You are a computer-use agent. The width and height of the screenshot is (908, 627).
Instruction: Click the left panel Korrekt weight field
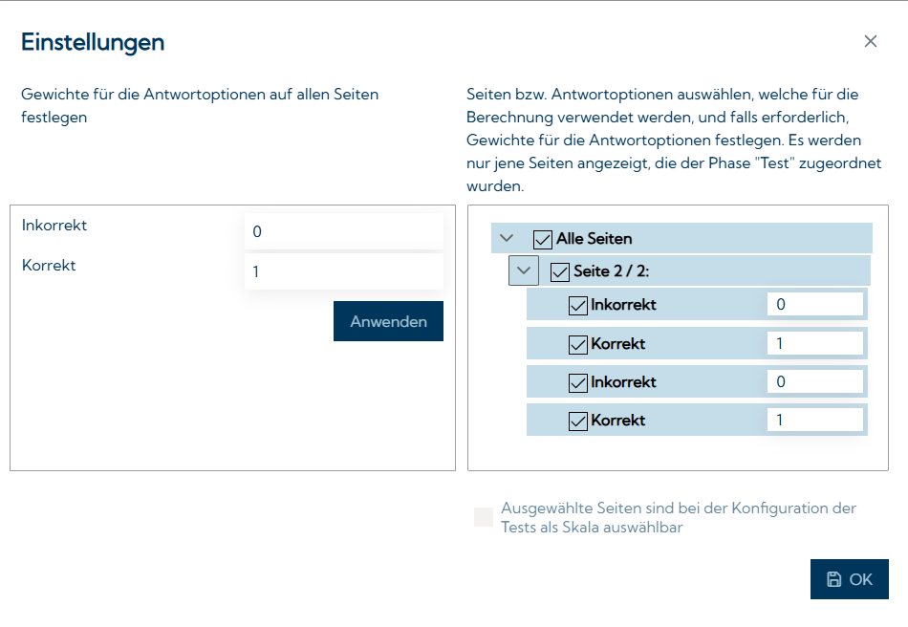pos(343,271)
